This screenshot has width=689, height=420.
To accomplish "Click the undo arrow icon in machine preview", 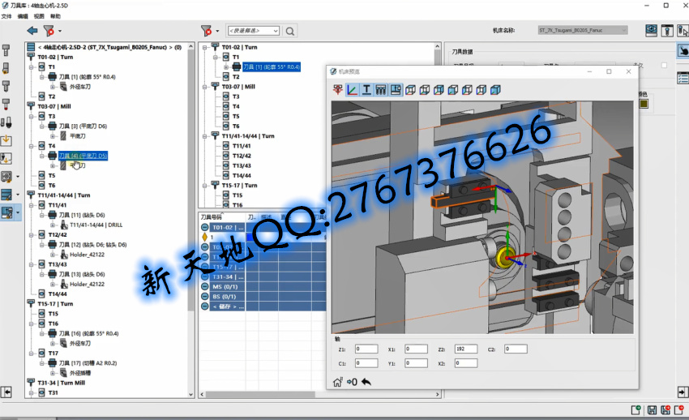I will coord(366,382).
